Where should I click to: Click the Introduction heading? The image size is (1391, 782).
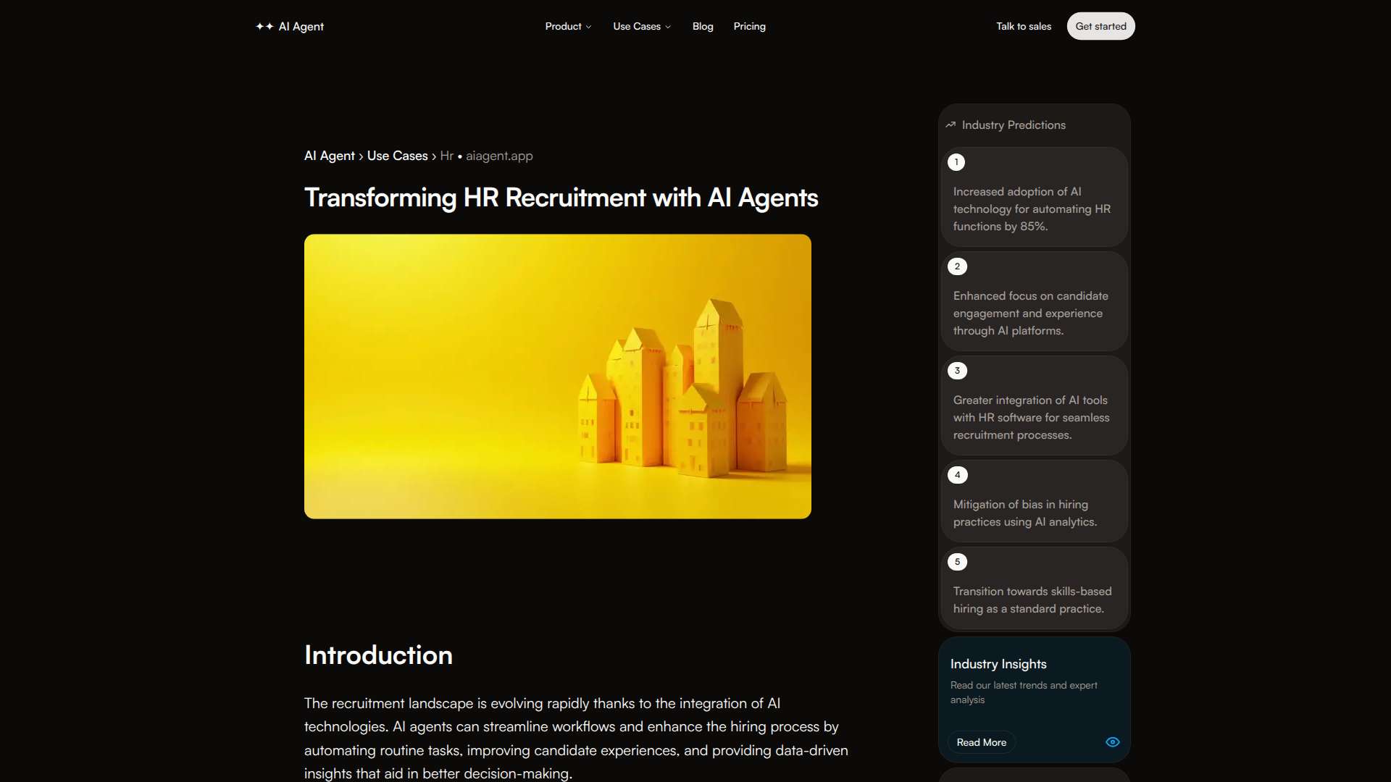click(x=378, y=655)
